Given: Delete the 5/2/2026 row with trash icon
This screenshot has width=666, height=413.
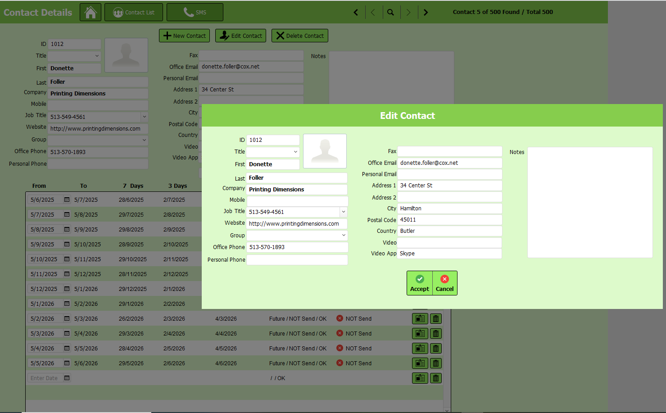Looking at the screenshot, I should coord(436,319).
